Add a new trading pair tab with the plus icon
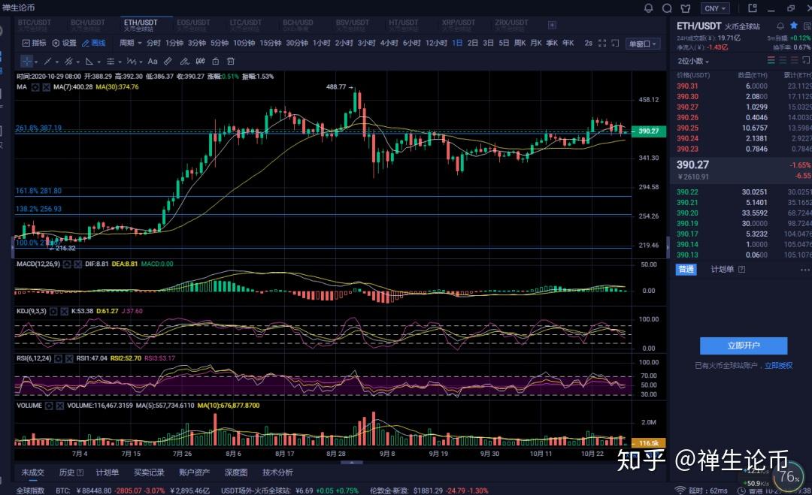 pos(552,25)
